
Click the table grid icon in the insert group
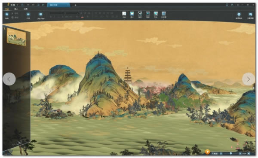[x=163, y=14]
